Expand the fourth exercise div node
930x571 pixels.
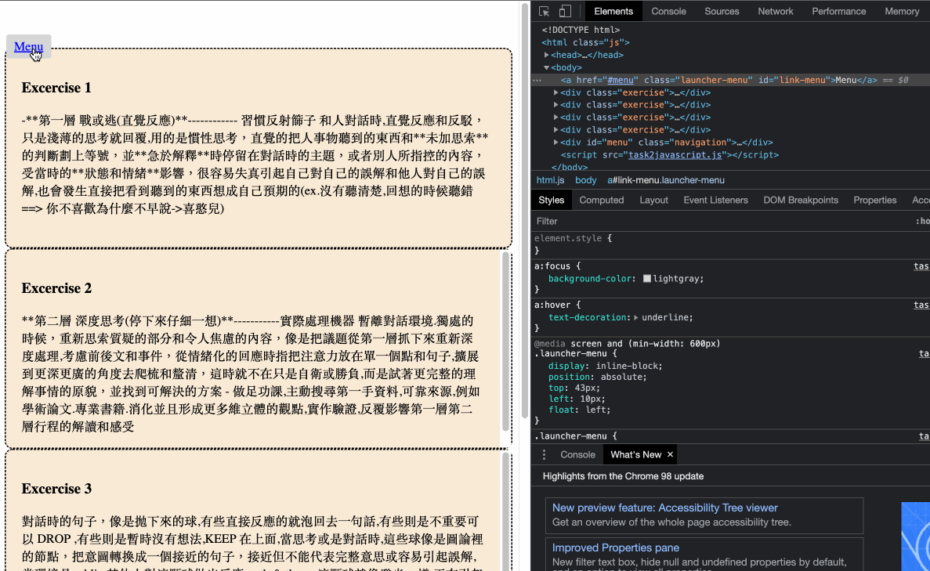(555, 130)
